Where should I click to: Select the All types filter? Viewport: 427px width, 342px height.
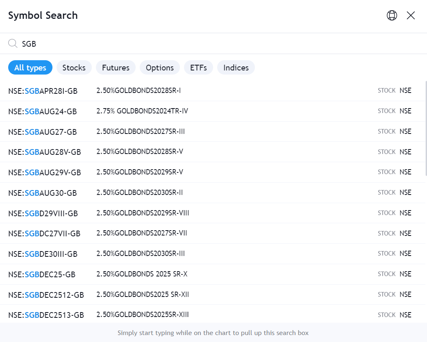[x=30, y=68]
